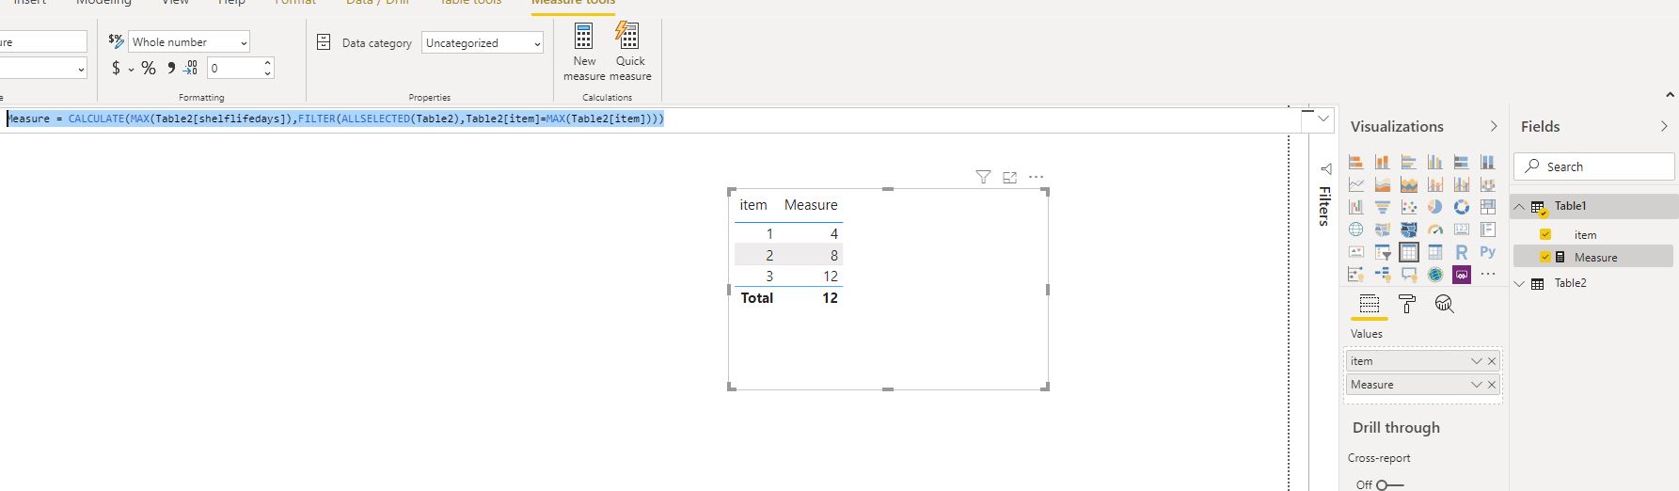Image resolution: width=1679 pixels, height=491 pixels.
Task: Select the stacked area chart visual
Action: (1409, 184)
